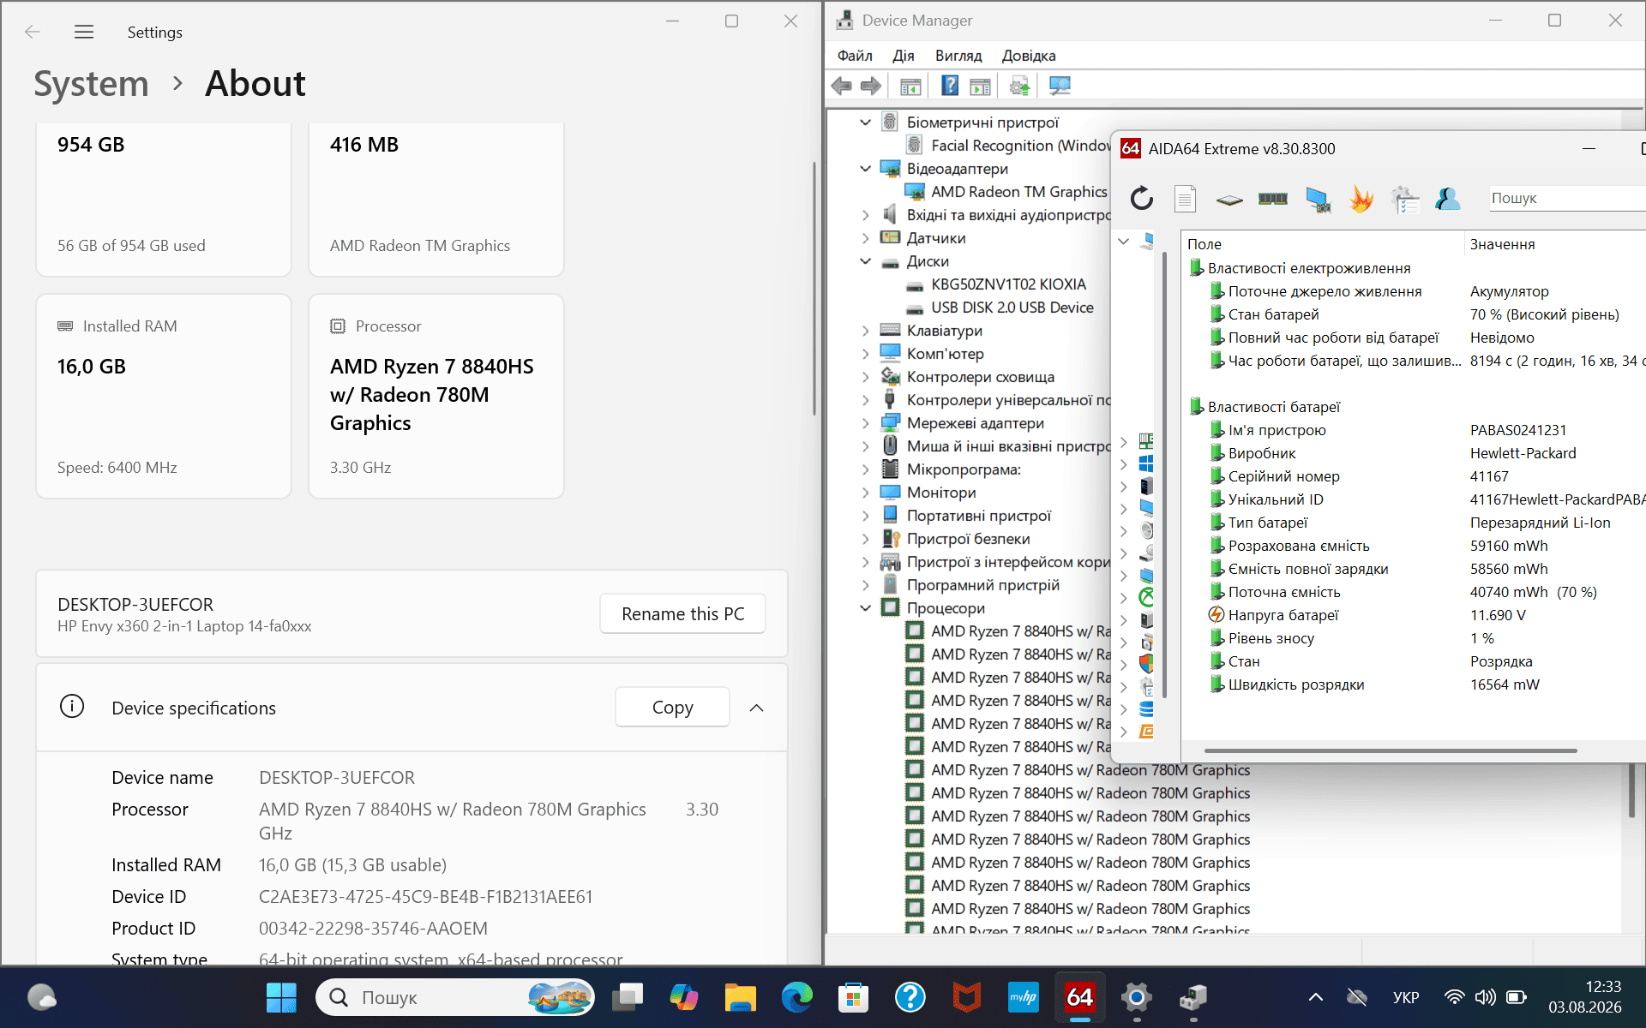Open the Settings navigation hamburger menu
1646x1028 pixels.
[84, 32]
